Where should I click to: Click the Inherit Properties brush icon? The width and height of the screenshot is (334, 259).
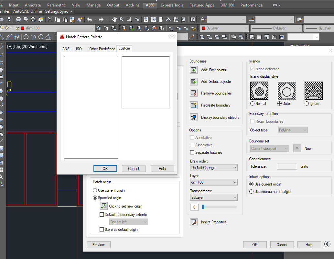pyautogui.click(x=194, y=222)
